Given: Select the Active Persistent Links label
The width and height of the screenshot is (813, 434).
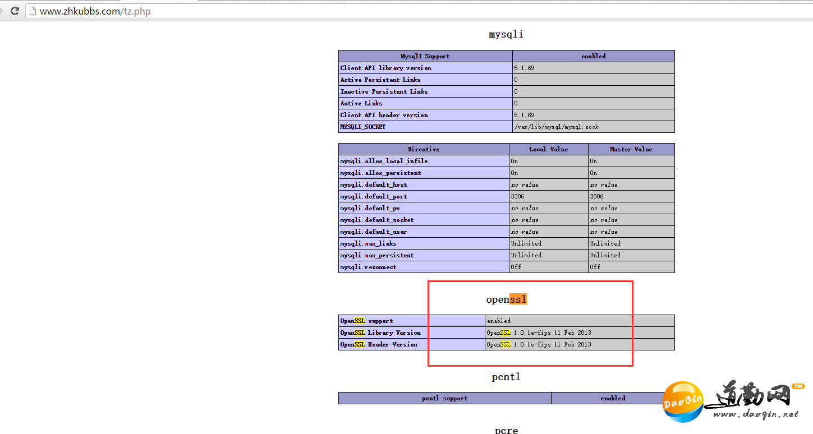Looking at the screenshot, I should [x=380, y=80].
